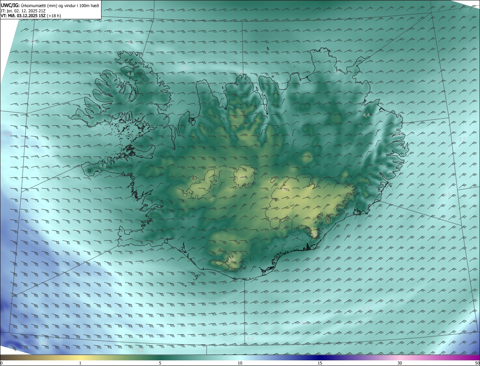Click the '9.7' value label over the sea
The height and width of the screenshot is (366, 480).
pos(462,139)
